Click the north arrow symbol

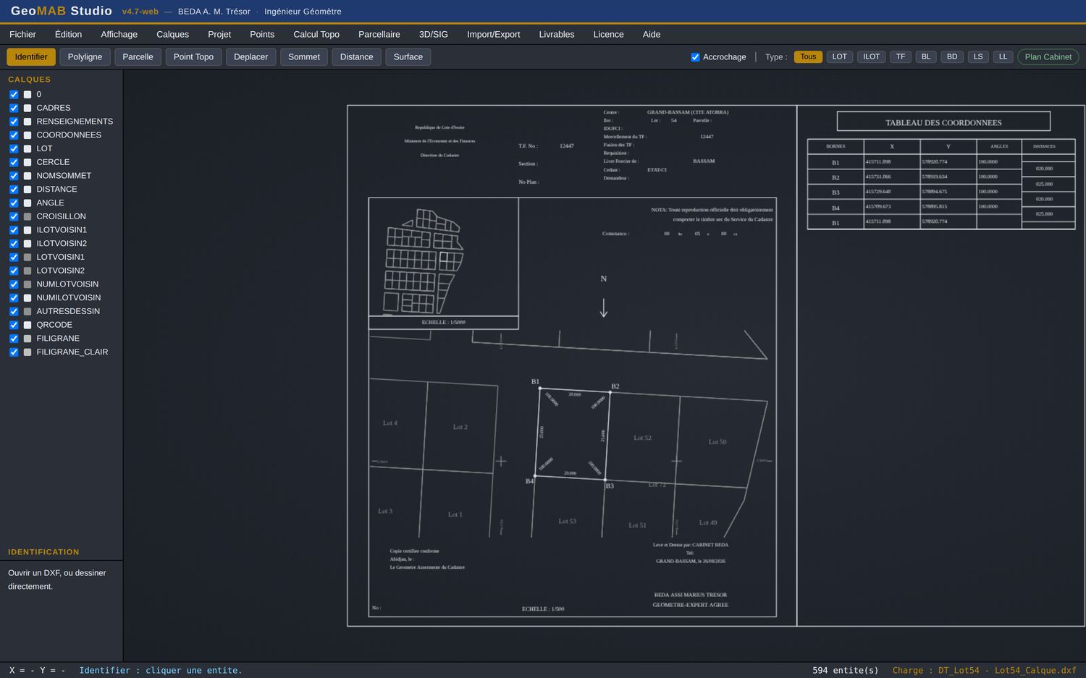(x=603, y=308)
